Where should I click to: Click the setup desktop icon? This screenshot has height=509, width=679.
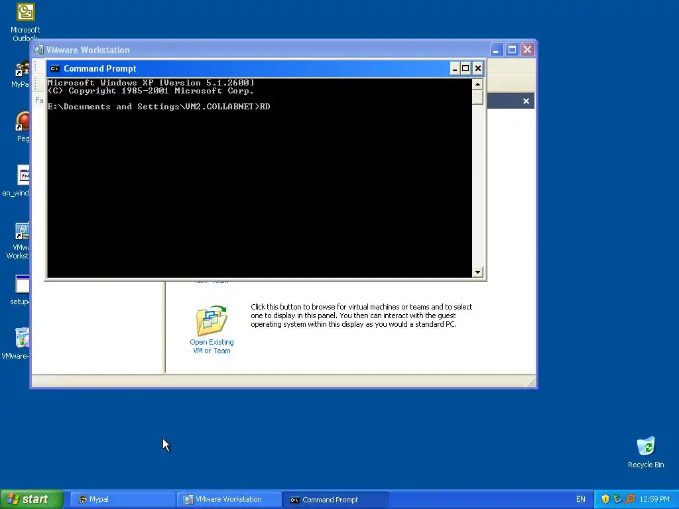(22, 284)
